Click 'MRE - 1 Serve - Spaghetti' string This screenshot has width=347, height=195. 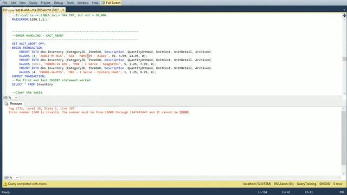click(97, 64)
